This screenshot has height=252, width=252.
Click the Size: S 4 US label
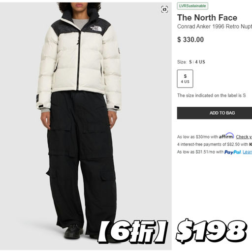191,62
